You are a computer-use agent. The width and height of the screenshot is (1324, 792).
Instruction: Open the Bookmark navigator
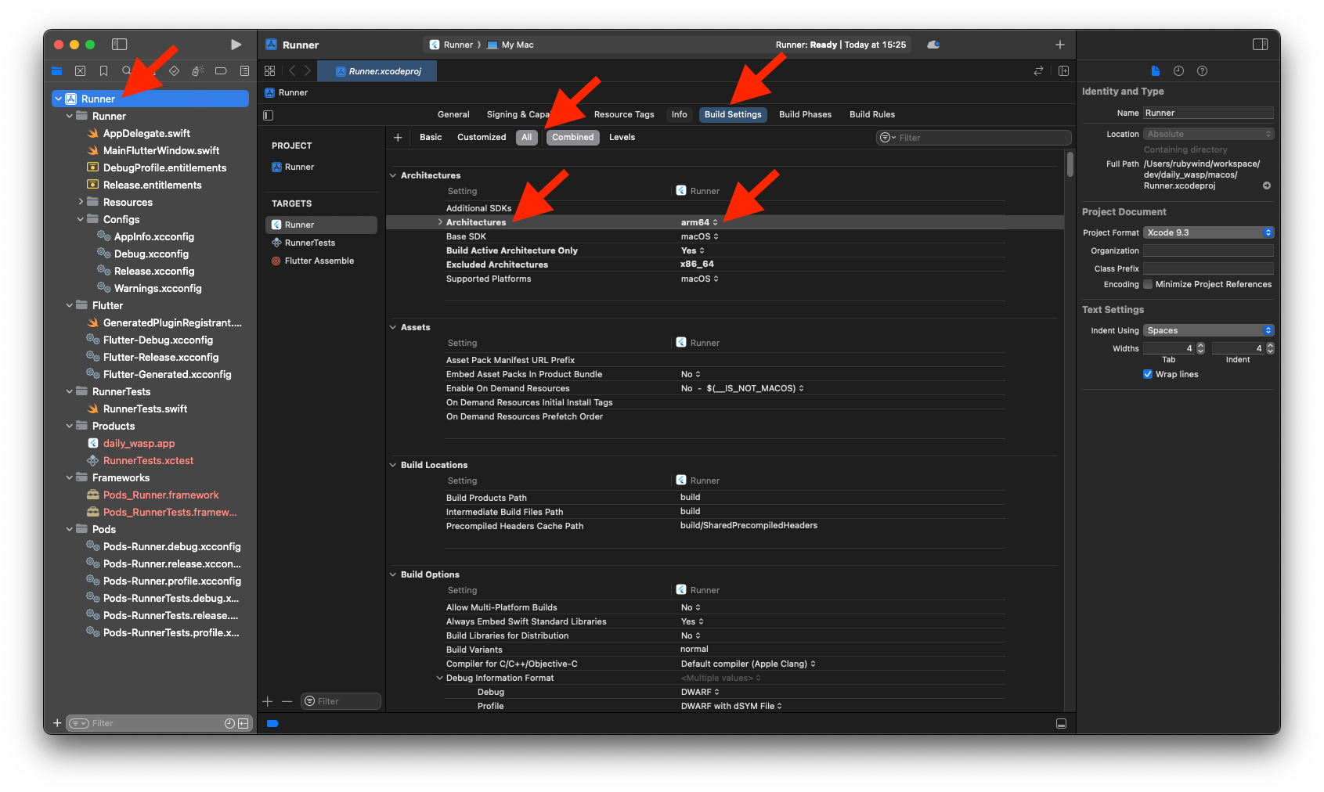point(103,70)
